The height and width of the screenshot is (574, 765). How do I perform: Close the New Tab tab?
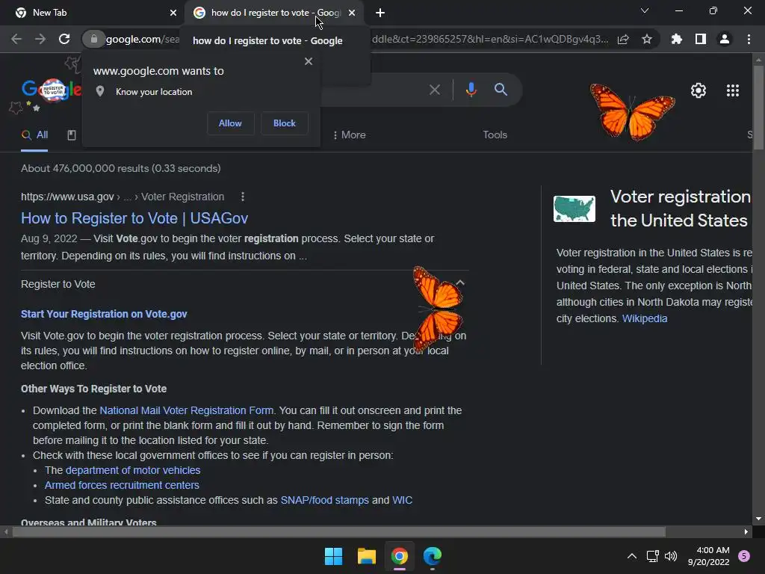(173, 13)
